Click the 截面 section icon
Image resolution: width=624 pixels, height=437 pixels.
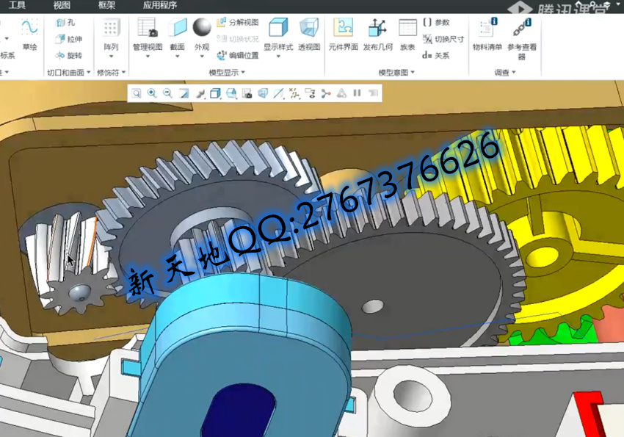pos(178,30)
